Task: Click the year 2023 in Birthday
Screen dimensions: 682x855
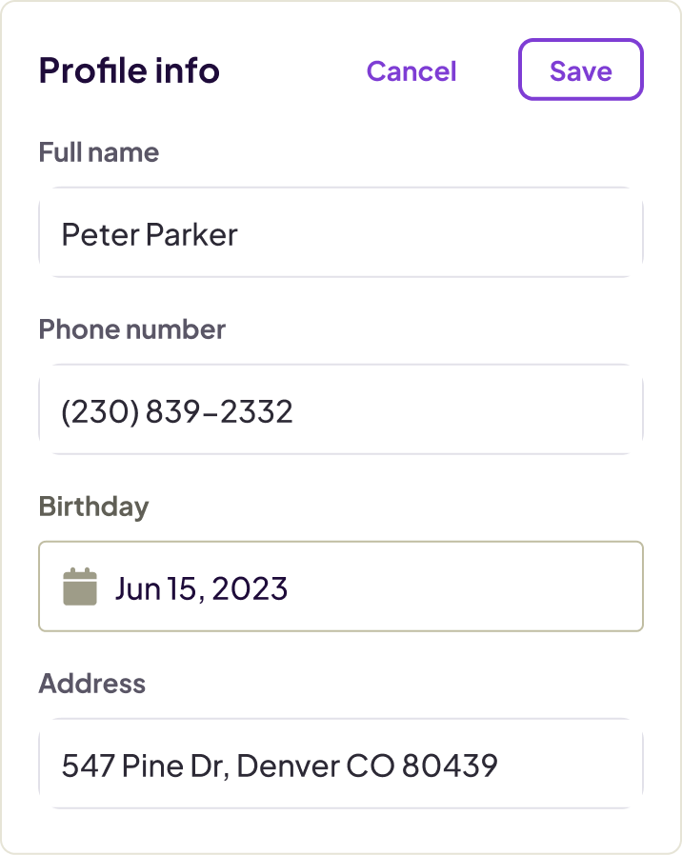Action: [250, 589]
